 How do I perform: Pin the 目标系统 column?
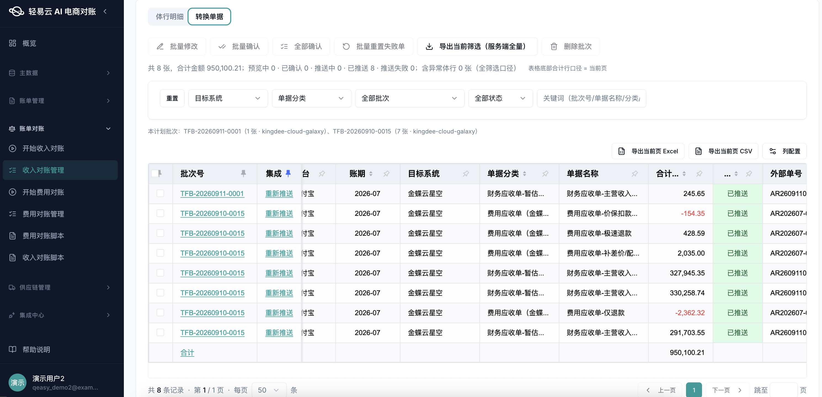coord(466,173)
